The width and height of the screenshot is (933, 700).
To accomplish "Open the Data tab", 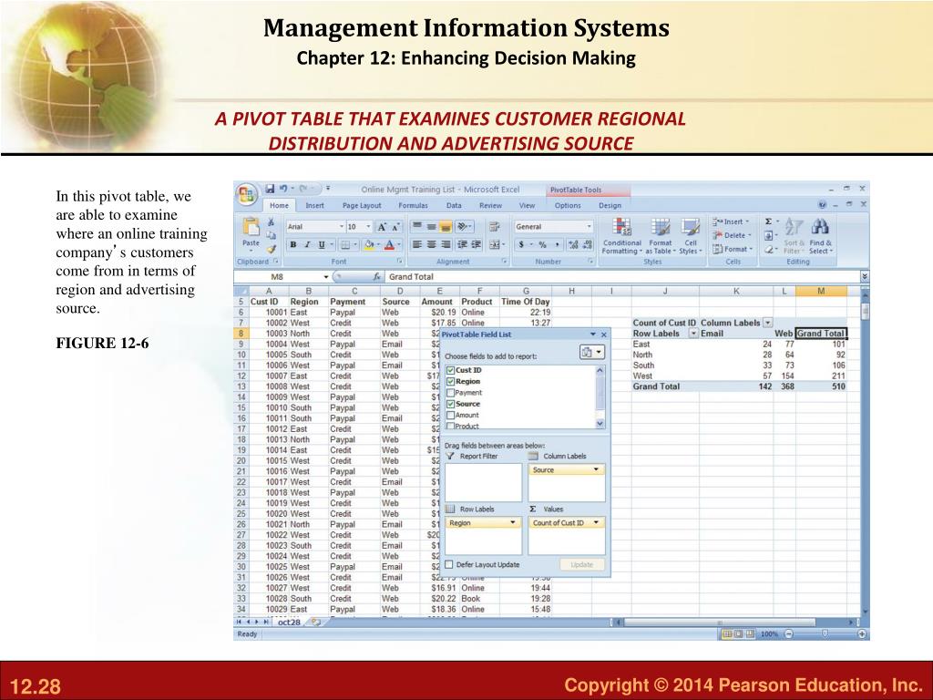I will (x=454, y=205).
